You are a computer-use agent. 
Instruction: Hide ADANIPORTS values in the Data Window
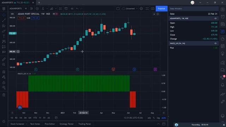pyautogui.click(x=215, y=18)
